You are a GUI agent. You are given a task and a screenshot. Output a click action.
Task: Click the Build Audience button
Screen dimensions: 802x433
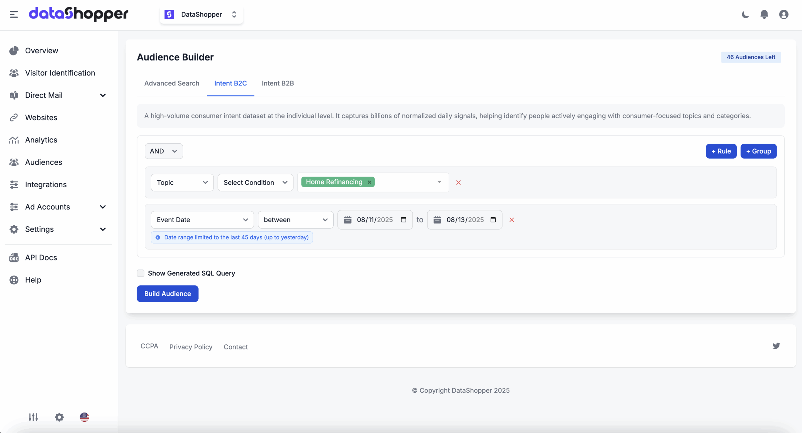(x=167, y=294)
